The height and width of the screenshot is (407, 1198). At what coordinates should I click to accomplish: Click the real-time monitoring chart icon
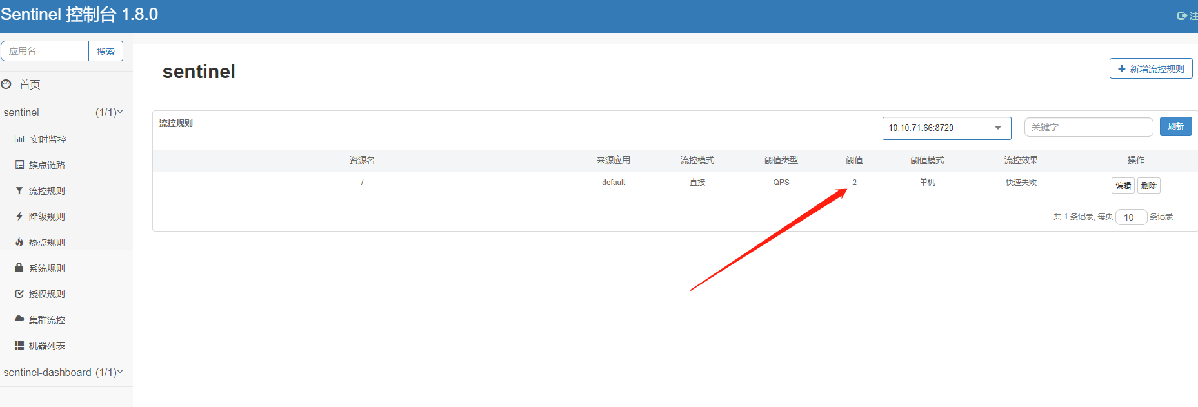click(x=19, y=139)
